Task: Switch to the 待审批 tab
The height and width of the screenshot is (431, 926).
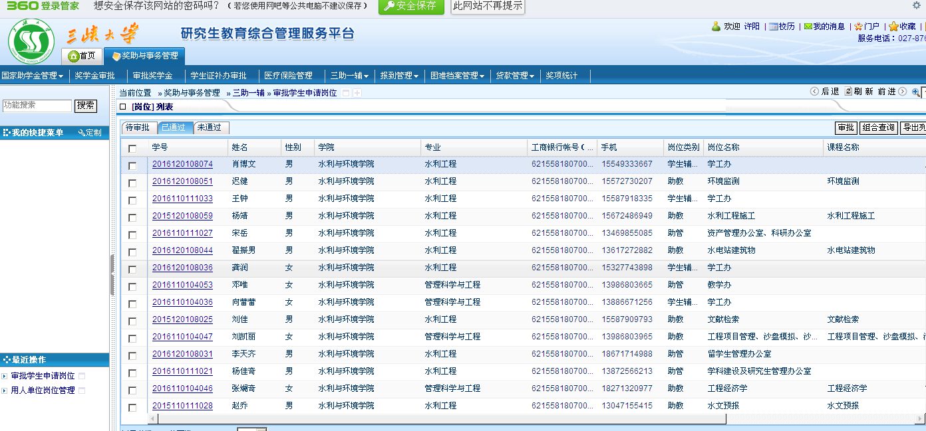Action: [x=139, y=128]
